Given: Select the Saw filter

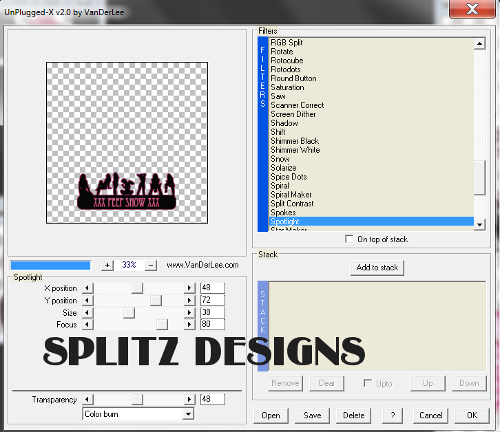Looking at the screenshot, I should pos(371,96).
